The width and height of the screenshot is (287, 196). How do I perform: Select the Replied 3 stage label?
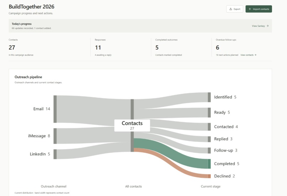223,139
